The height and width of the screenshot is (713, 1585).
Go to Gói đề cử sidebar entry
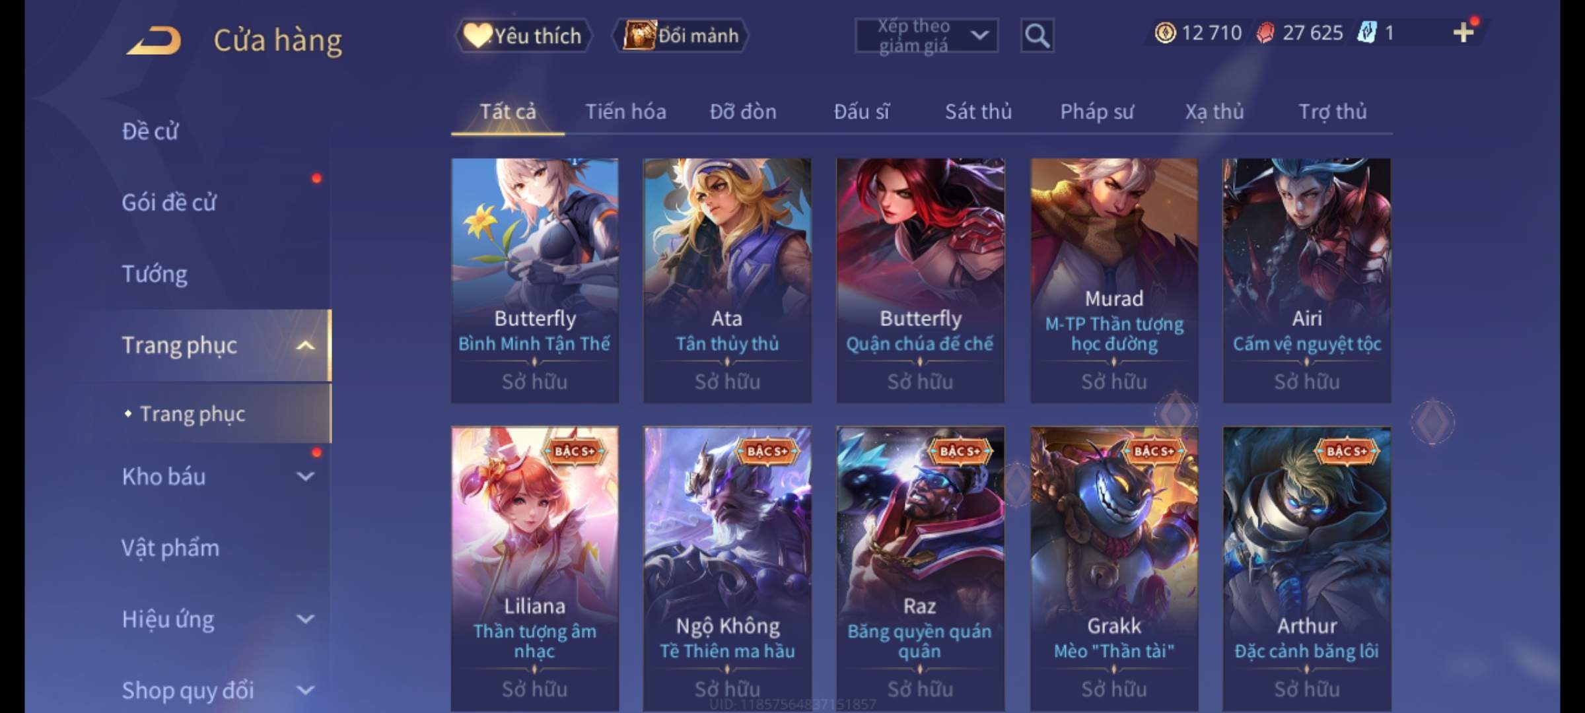(169, 203)
